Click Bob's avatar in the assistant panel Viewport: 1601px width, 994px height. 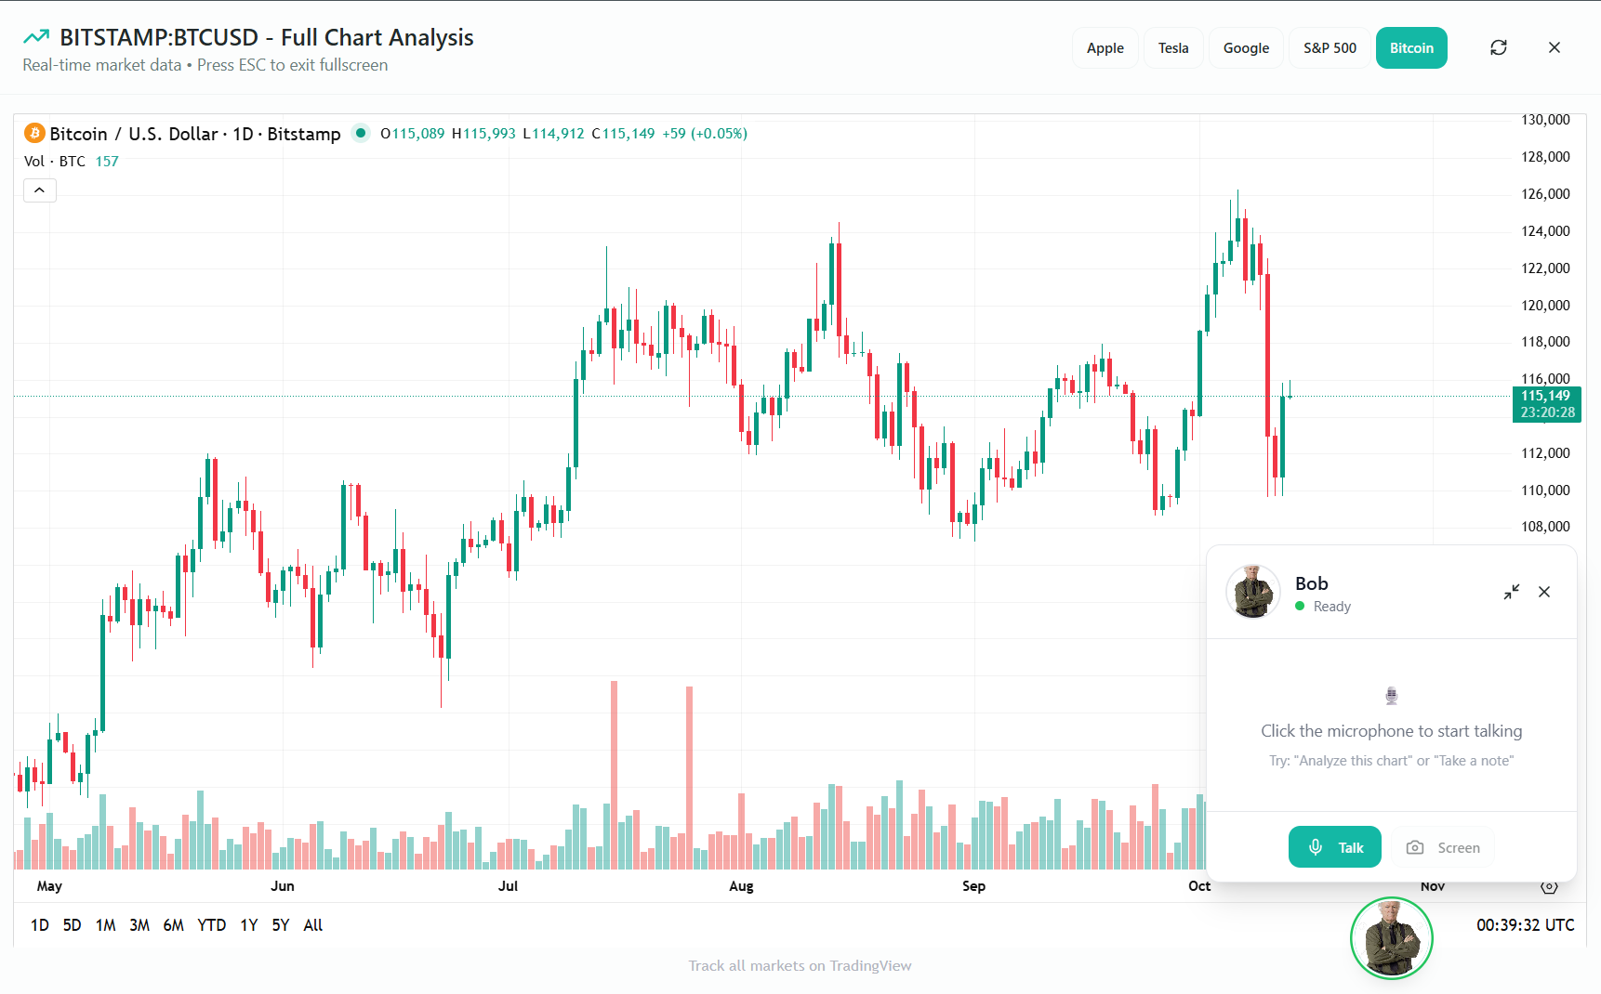1252,592
